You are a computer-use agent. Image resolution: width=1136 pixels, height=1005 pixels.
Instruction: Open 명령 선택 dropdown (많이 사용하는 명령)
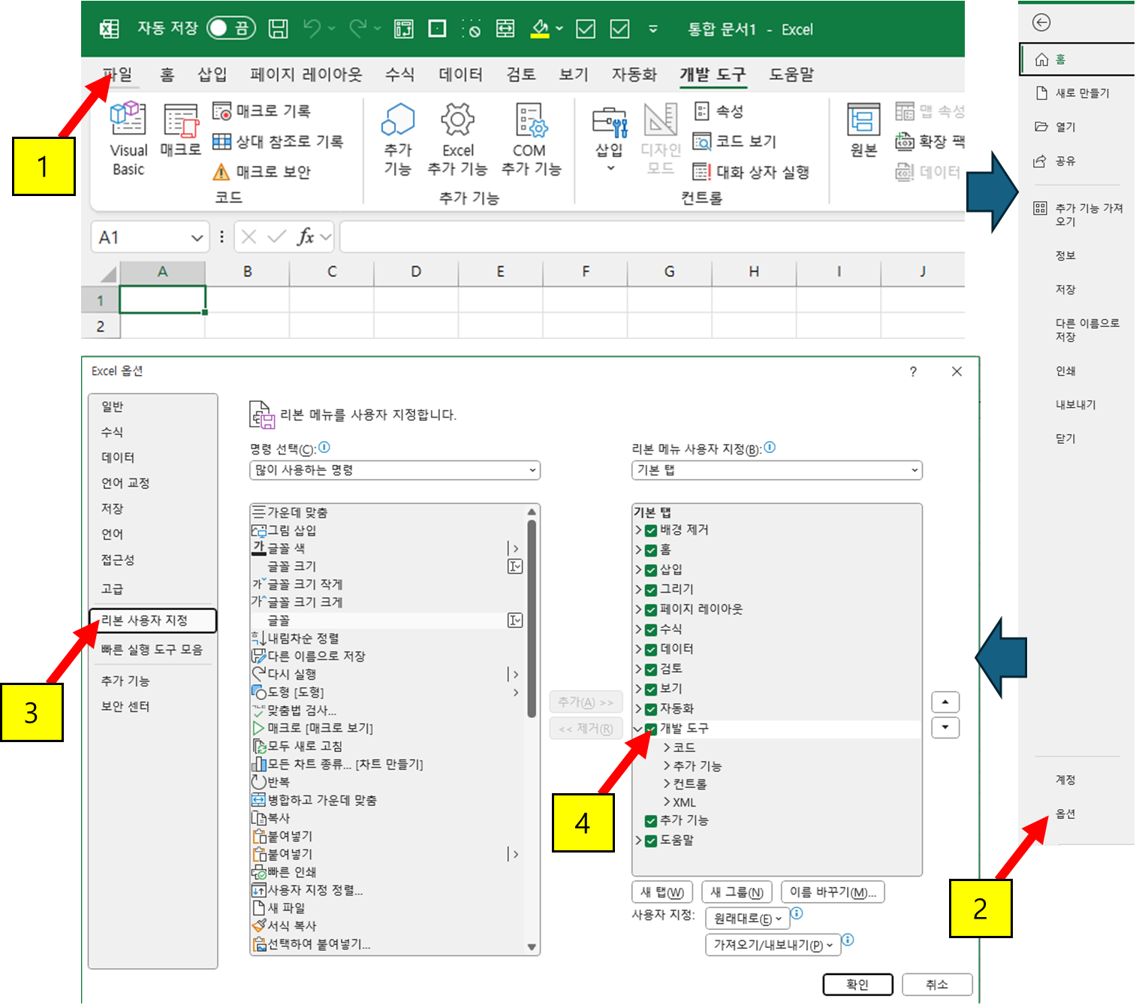395,470
